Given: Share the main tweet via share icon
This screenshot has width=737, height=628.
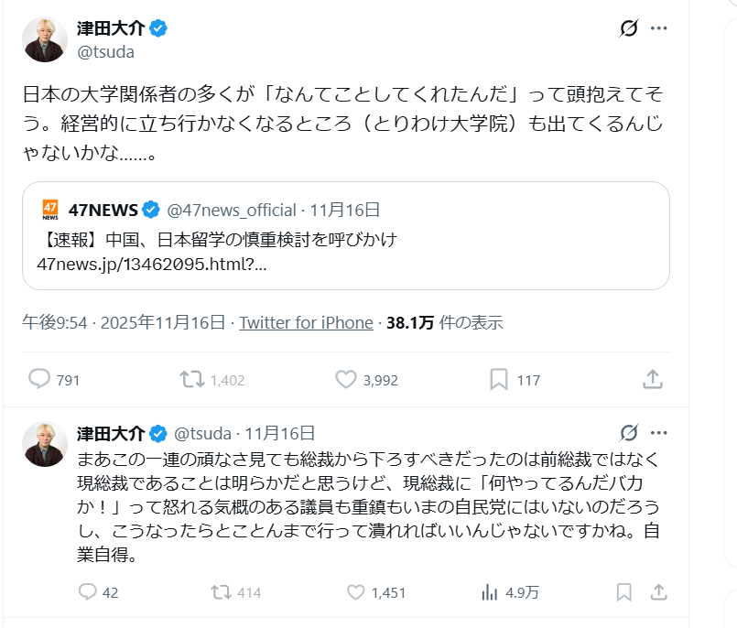Looking at the screenshot, I should click(652, 379).
